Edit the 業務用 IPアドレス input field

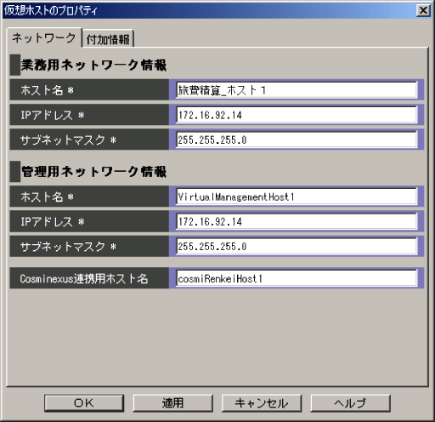coord(297,115)
